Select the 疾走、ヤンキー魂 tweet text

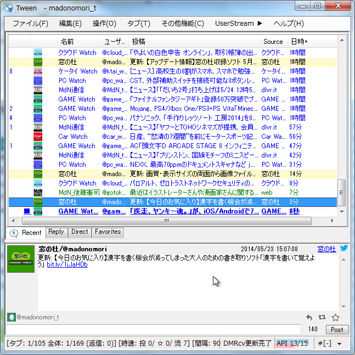coord(194,211)
